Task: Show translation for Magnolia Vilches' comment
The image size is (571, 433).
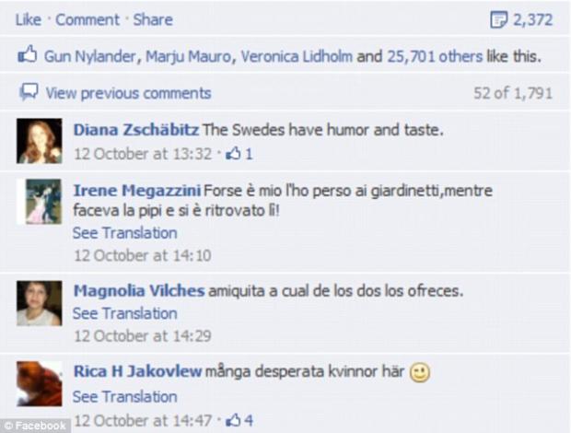Action: tap(125, 313)
